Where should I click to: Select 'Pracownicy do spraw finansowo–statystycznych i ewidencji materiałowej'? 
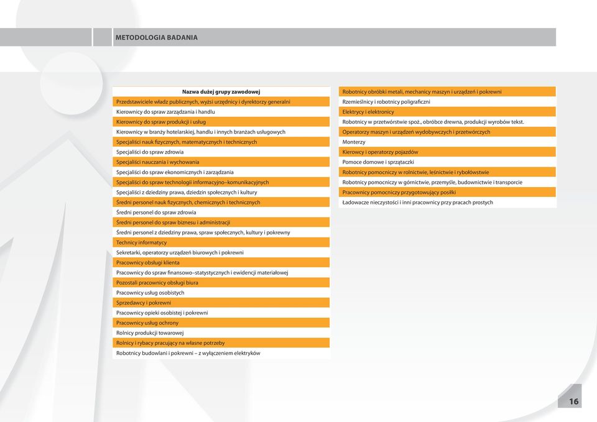point(221,272)
